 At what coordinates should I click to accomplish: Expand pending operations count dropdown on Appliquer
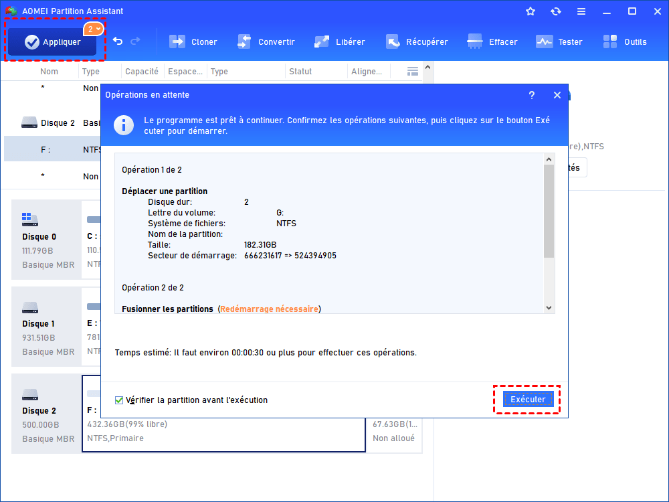pyautogui.click(x=94, y=29)
